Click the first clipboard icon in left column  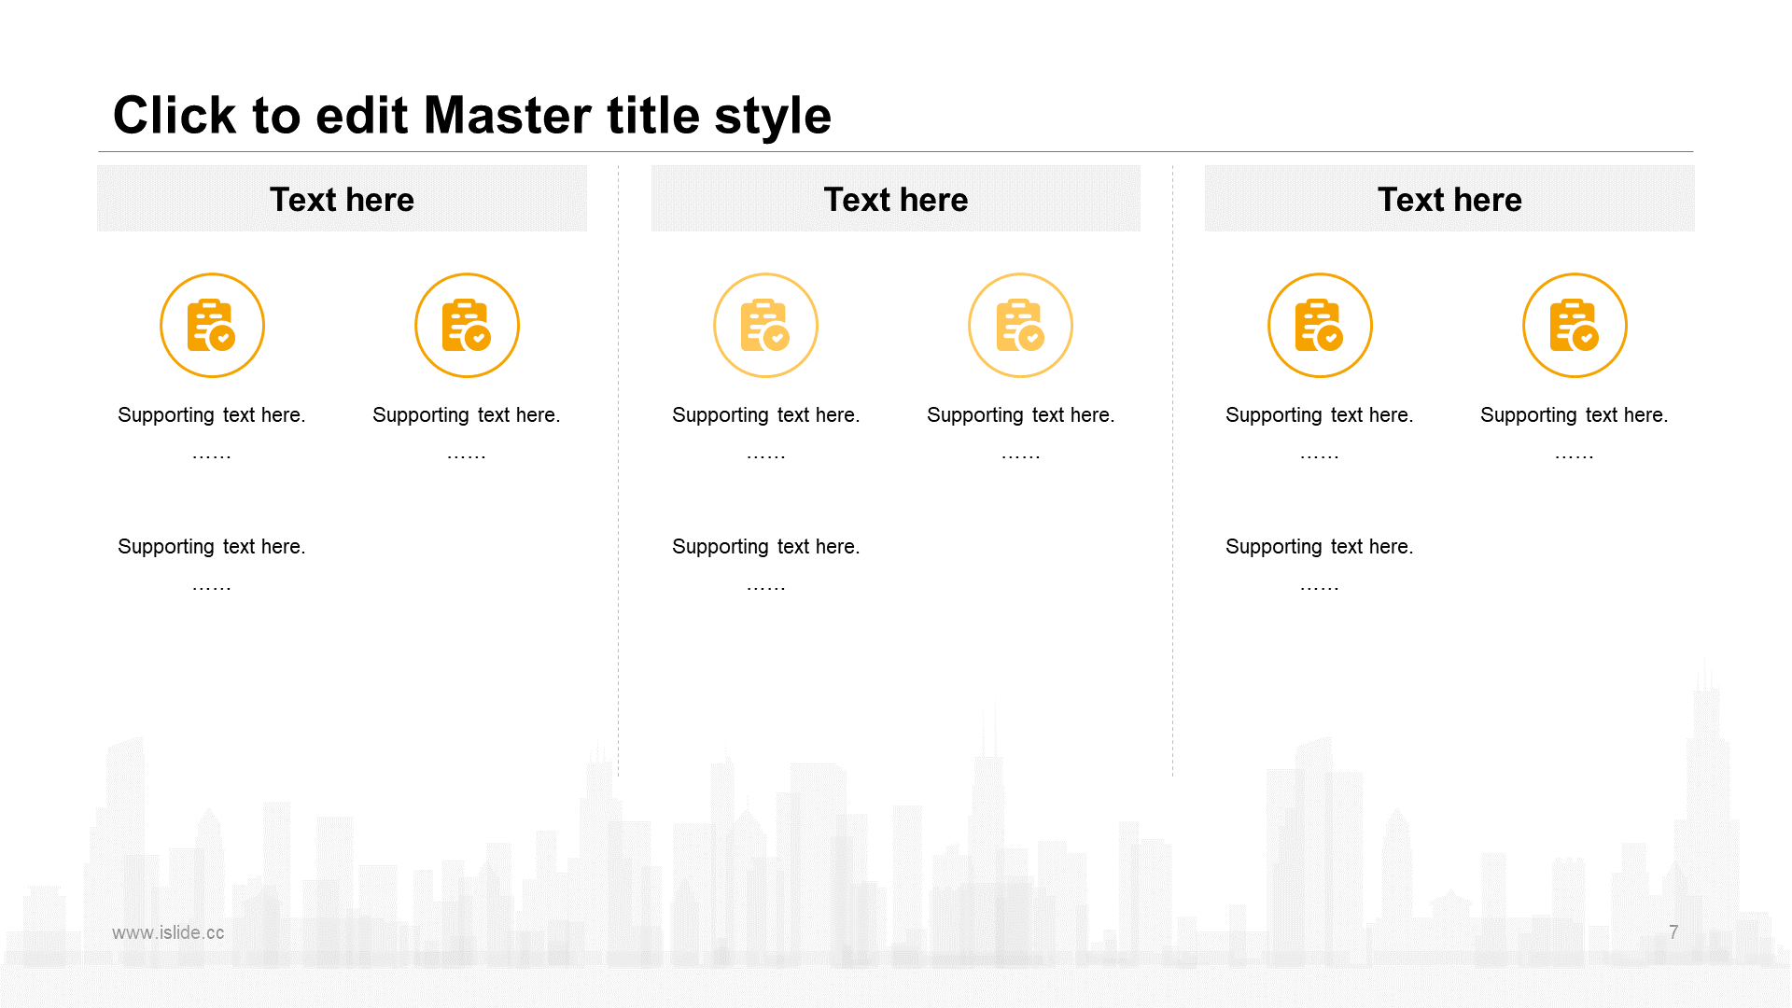[212, 325]
